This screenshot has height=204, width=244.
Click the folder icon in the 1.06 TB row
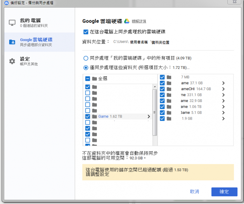point(169,107)
